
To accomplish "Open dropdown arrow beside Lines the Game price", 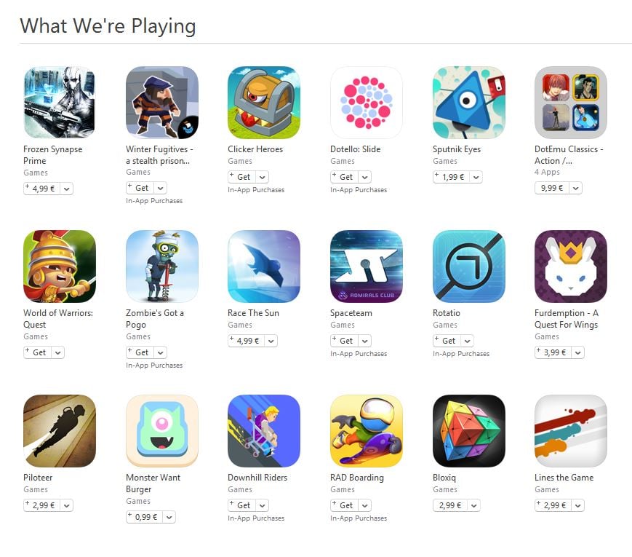I will click(578, 505).
